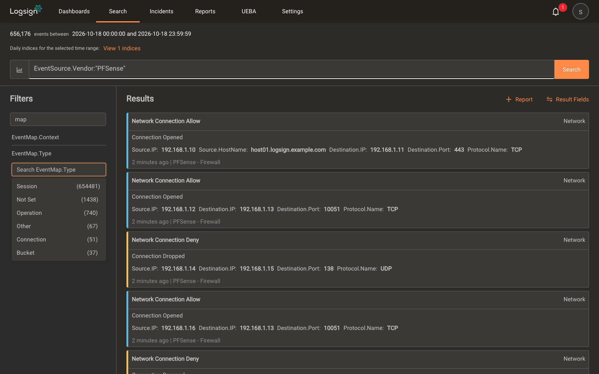Image resolution: width=599 pixels, height=374 pixels.
Task: Open the Reports page
Action: pyautogui.click(x=205, y=11)
